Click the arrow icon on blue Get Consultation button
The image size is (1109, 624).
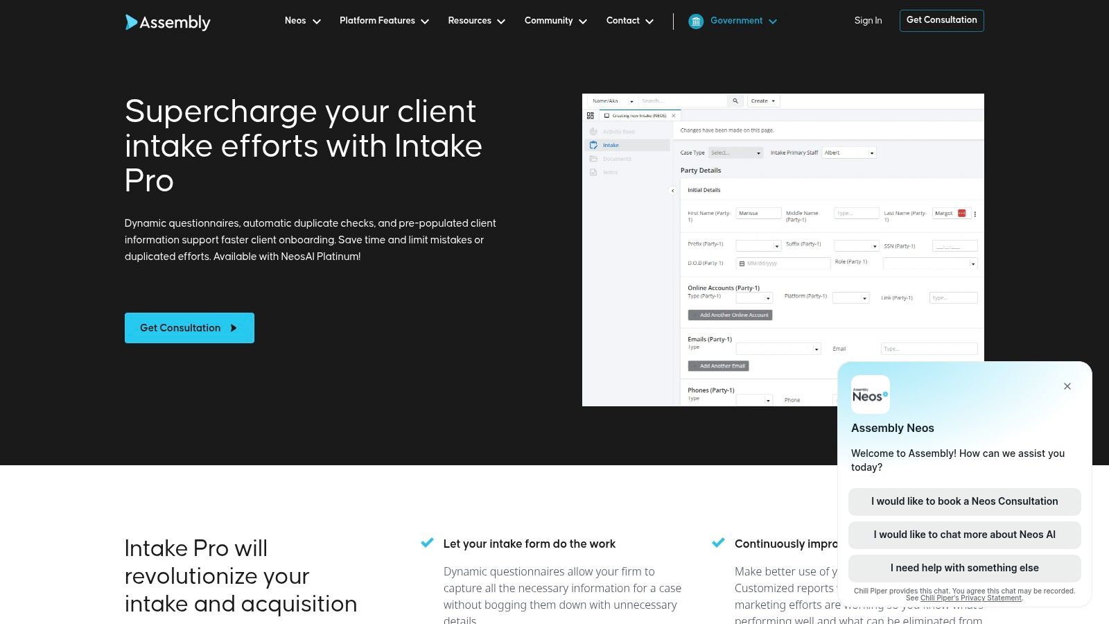coord(234,328)
